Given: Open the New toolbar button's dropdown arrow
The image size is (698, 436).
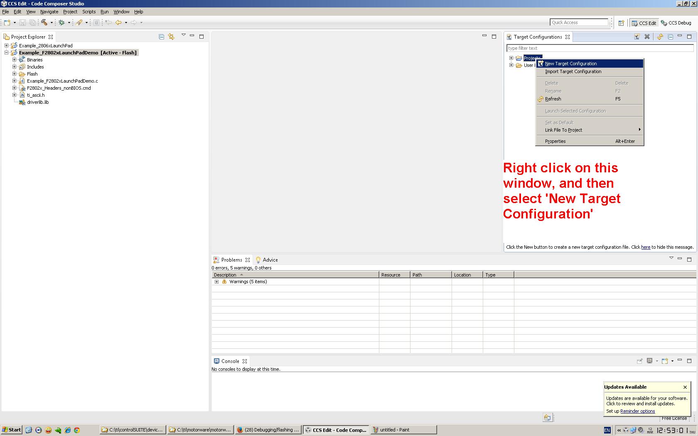Looking at the screenshot, I should (15, 22).
